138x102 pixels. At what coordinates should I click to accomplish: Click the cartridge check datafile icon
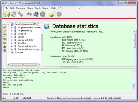click(x=36, y=14)
